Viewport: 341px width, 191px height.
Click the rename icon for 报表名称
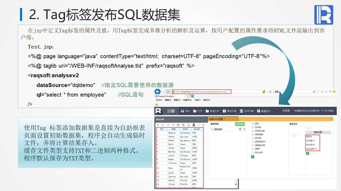(240, 129)
